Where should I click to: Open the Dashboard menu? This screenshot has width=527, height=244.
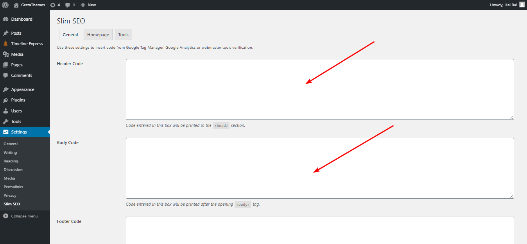pos(25,19)
